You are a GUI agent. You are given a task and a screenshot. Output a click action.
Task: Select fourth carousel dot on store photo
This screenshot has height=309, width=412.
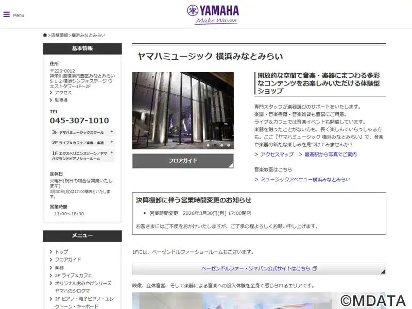[x=229, y=145]
